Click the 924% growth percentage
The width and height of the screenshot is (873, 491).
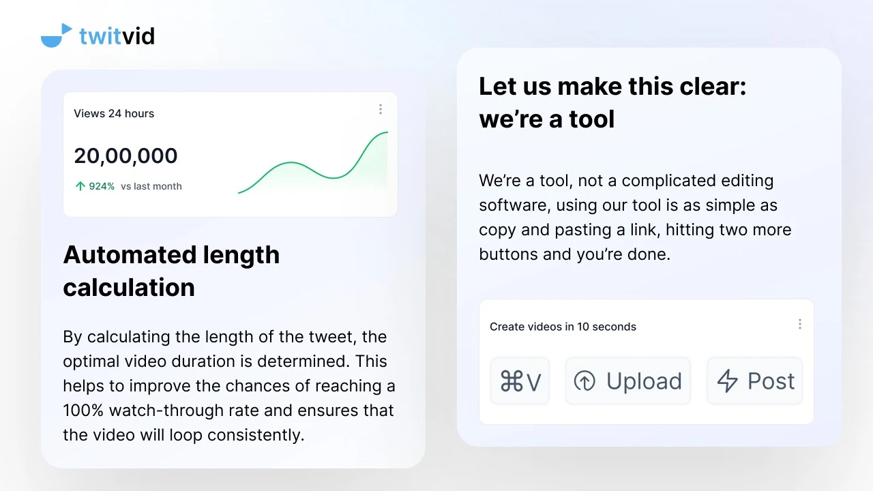tap(102, 186)
